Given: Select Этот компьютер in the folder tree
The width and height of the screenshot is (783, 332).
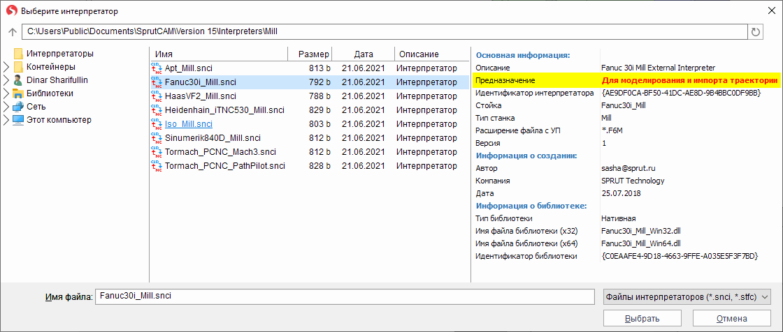Looking at the screenshot, I should tap(59, 120).
